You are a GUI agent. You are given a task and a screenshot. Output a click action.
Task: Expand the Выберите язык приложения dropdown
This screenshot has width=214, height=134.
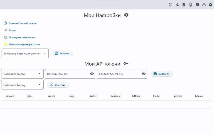point(25,53)
